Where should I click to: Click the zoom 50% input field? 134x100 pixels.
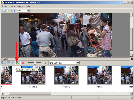tap(22, 11)
